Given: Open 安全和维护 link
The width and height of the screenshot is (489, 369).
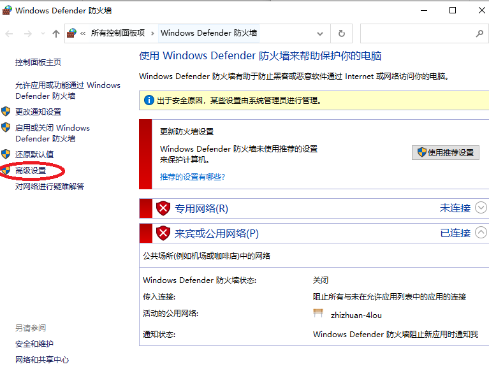Looking at the screenshot, I should tap(34, 344).
